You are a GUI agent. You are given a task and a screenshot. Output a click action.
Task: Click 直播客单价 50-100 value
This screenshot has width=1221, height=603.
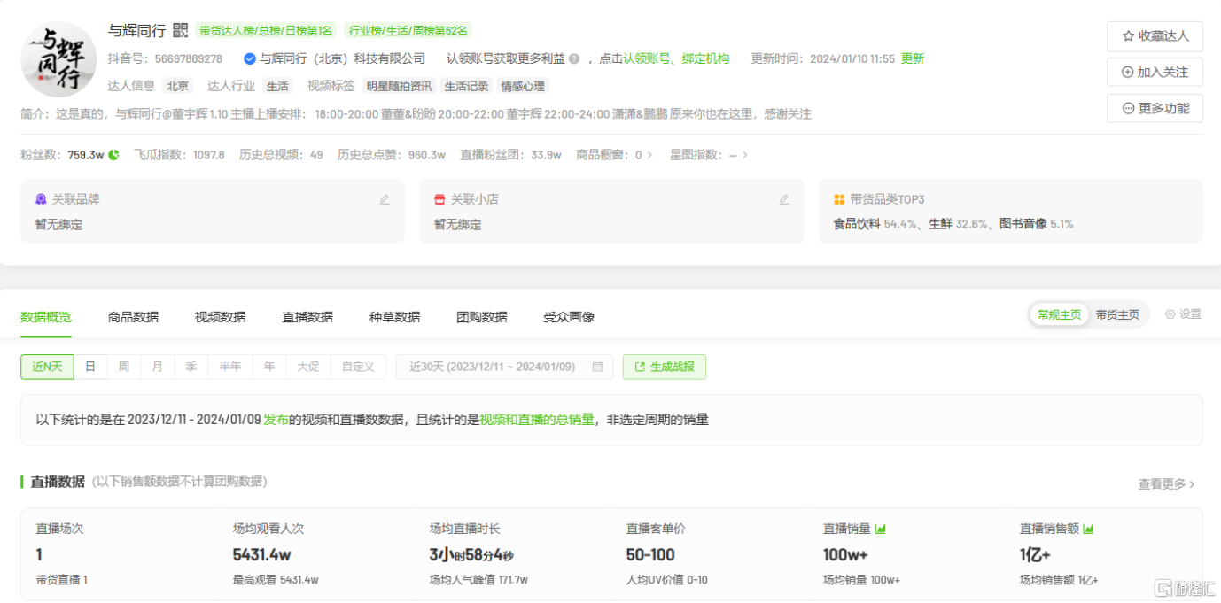click(x=650, y=555)
